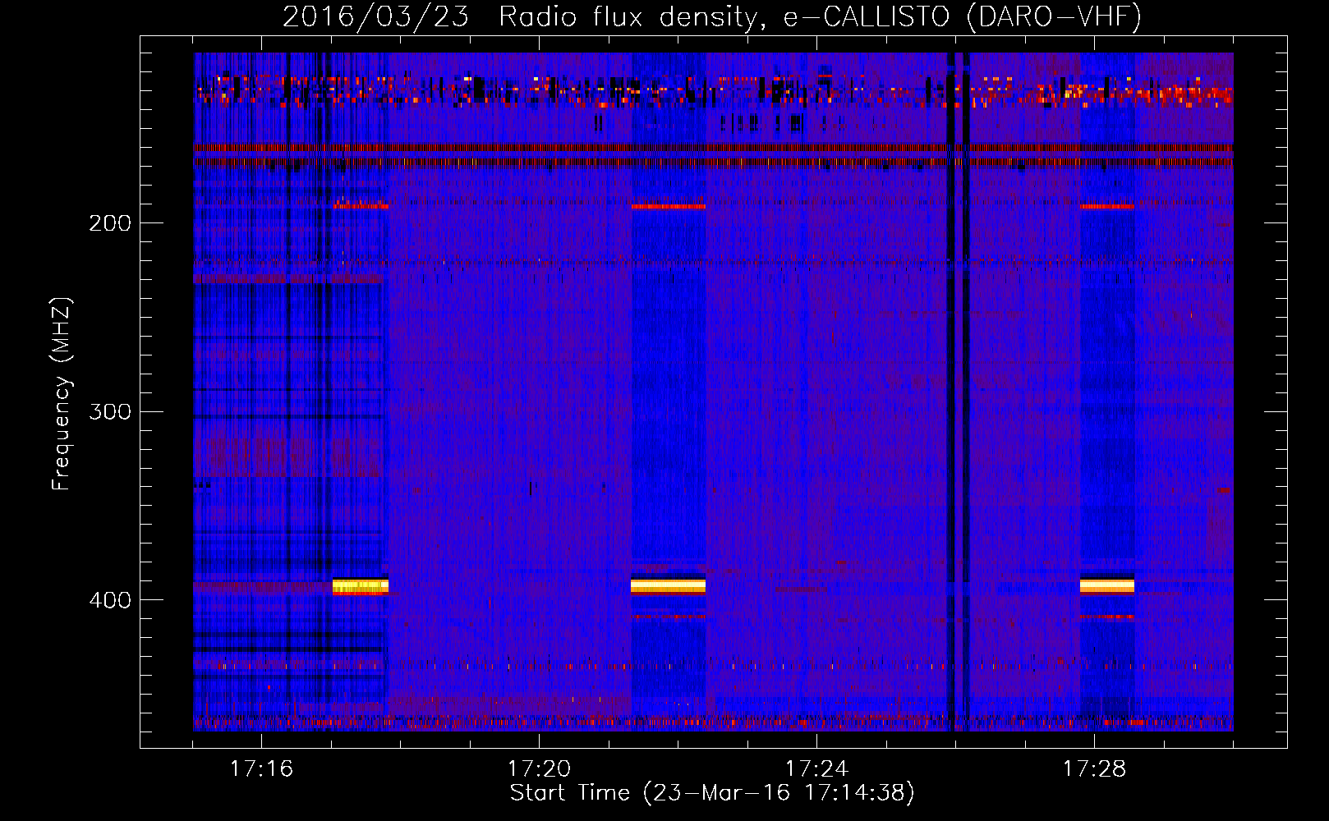Click the thin red line below the 17:22 bright band
This screenshot has width=1329, height=821.
pos(668,617)
